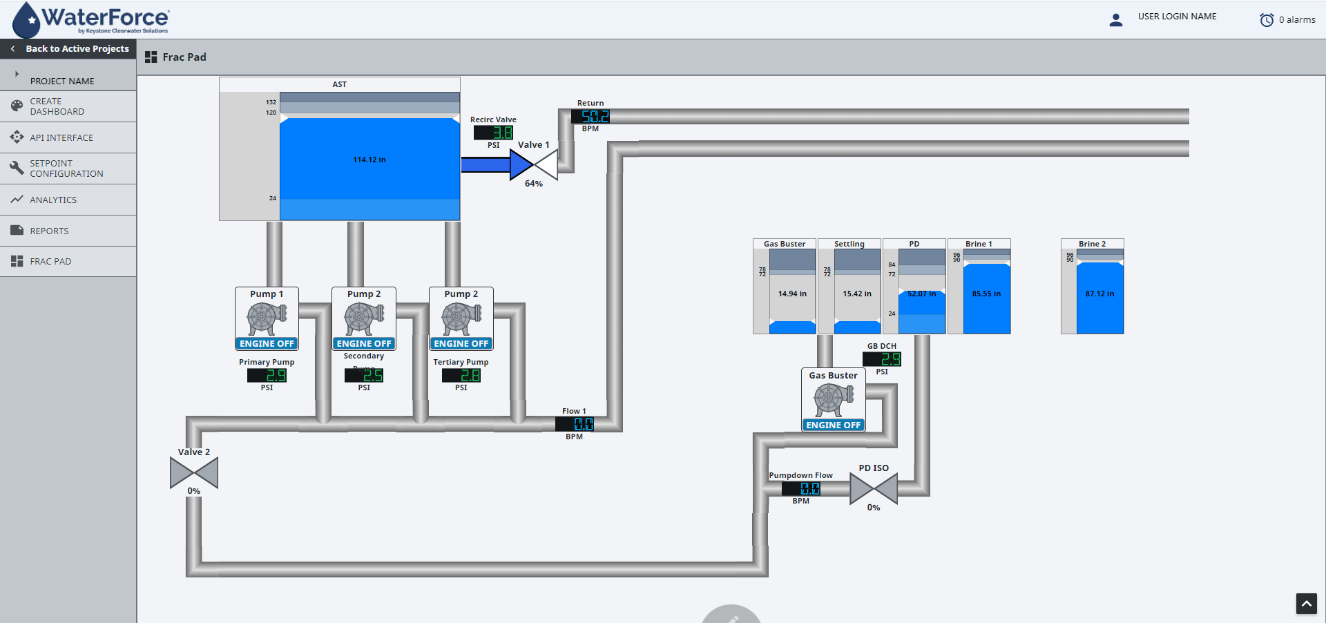This screenshot has height=623, width=1326.
Task: Open the Frac Pad menu item
Action: 68,261
